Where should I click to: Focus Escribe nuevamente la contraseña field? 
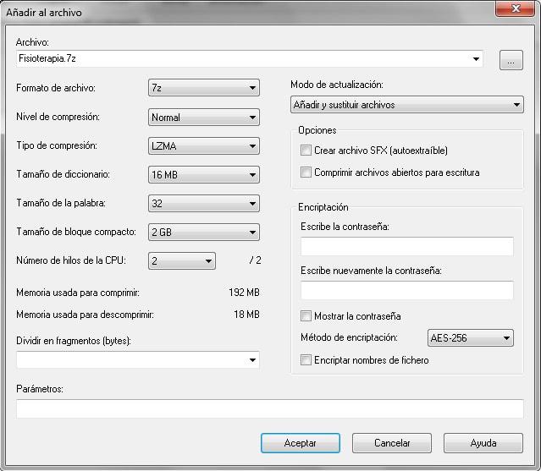(406, 290)
